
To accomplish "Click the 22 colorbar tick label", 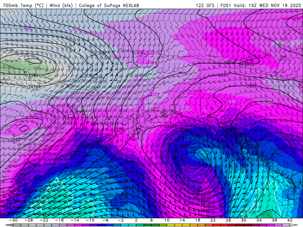I will click(213, 220).
